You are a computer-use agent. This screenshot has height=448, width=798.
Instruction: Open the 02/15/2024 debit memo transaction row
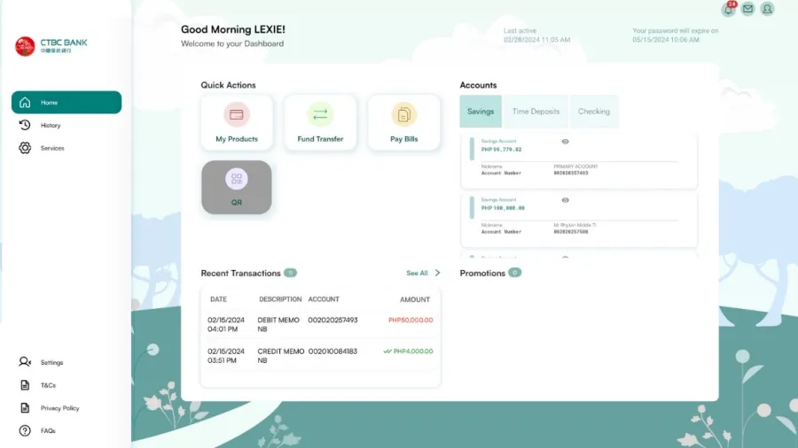pos(320,324)
